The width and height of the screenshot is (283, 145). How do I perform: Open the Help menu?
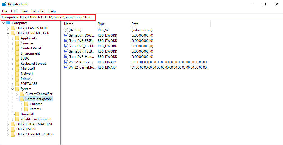52,11
